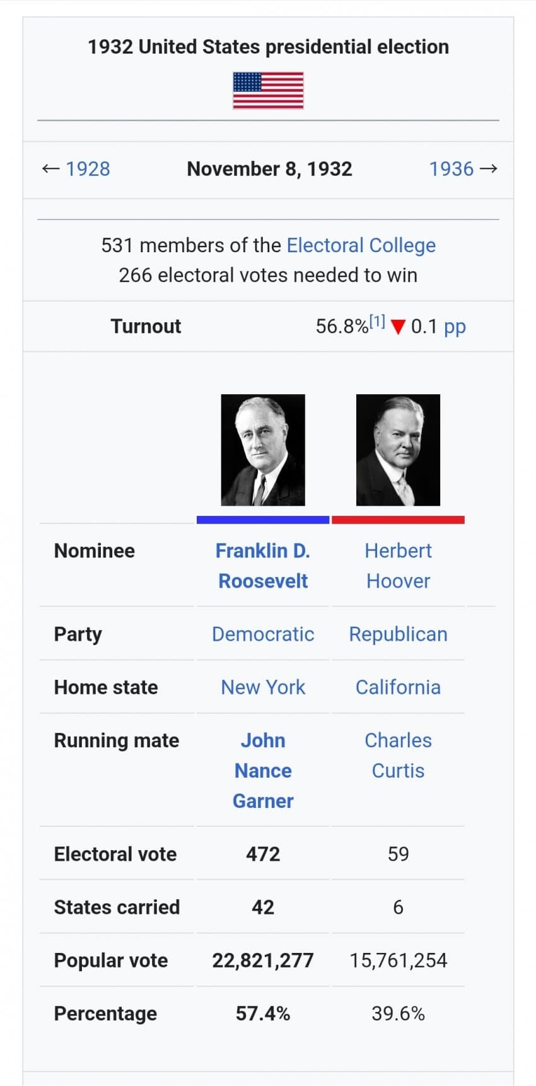Open the Democratic party link
Screen dimensions: 536x1086
coord(263,634)
